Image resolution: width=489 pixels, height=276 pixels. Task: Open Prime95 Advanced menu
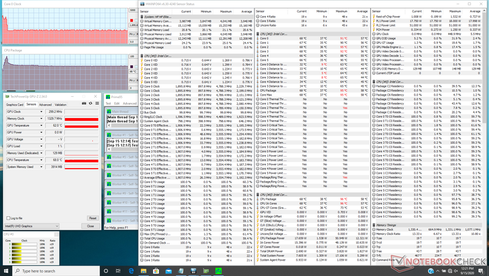tap(130, 103)
